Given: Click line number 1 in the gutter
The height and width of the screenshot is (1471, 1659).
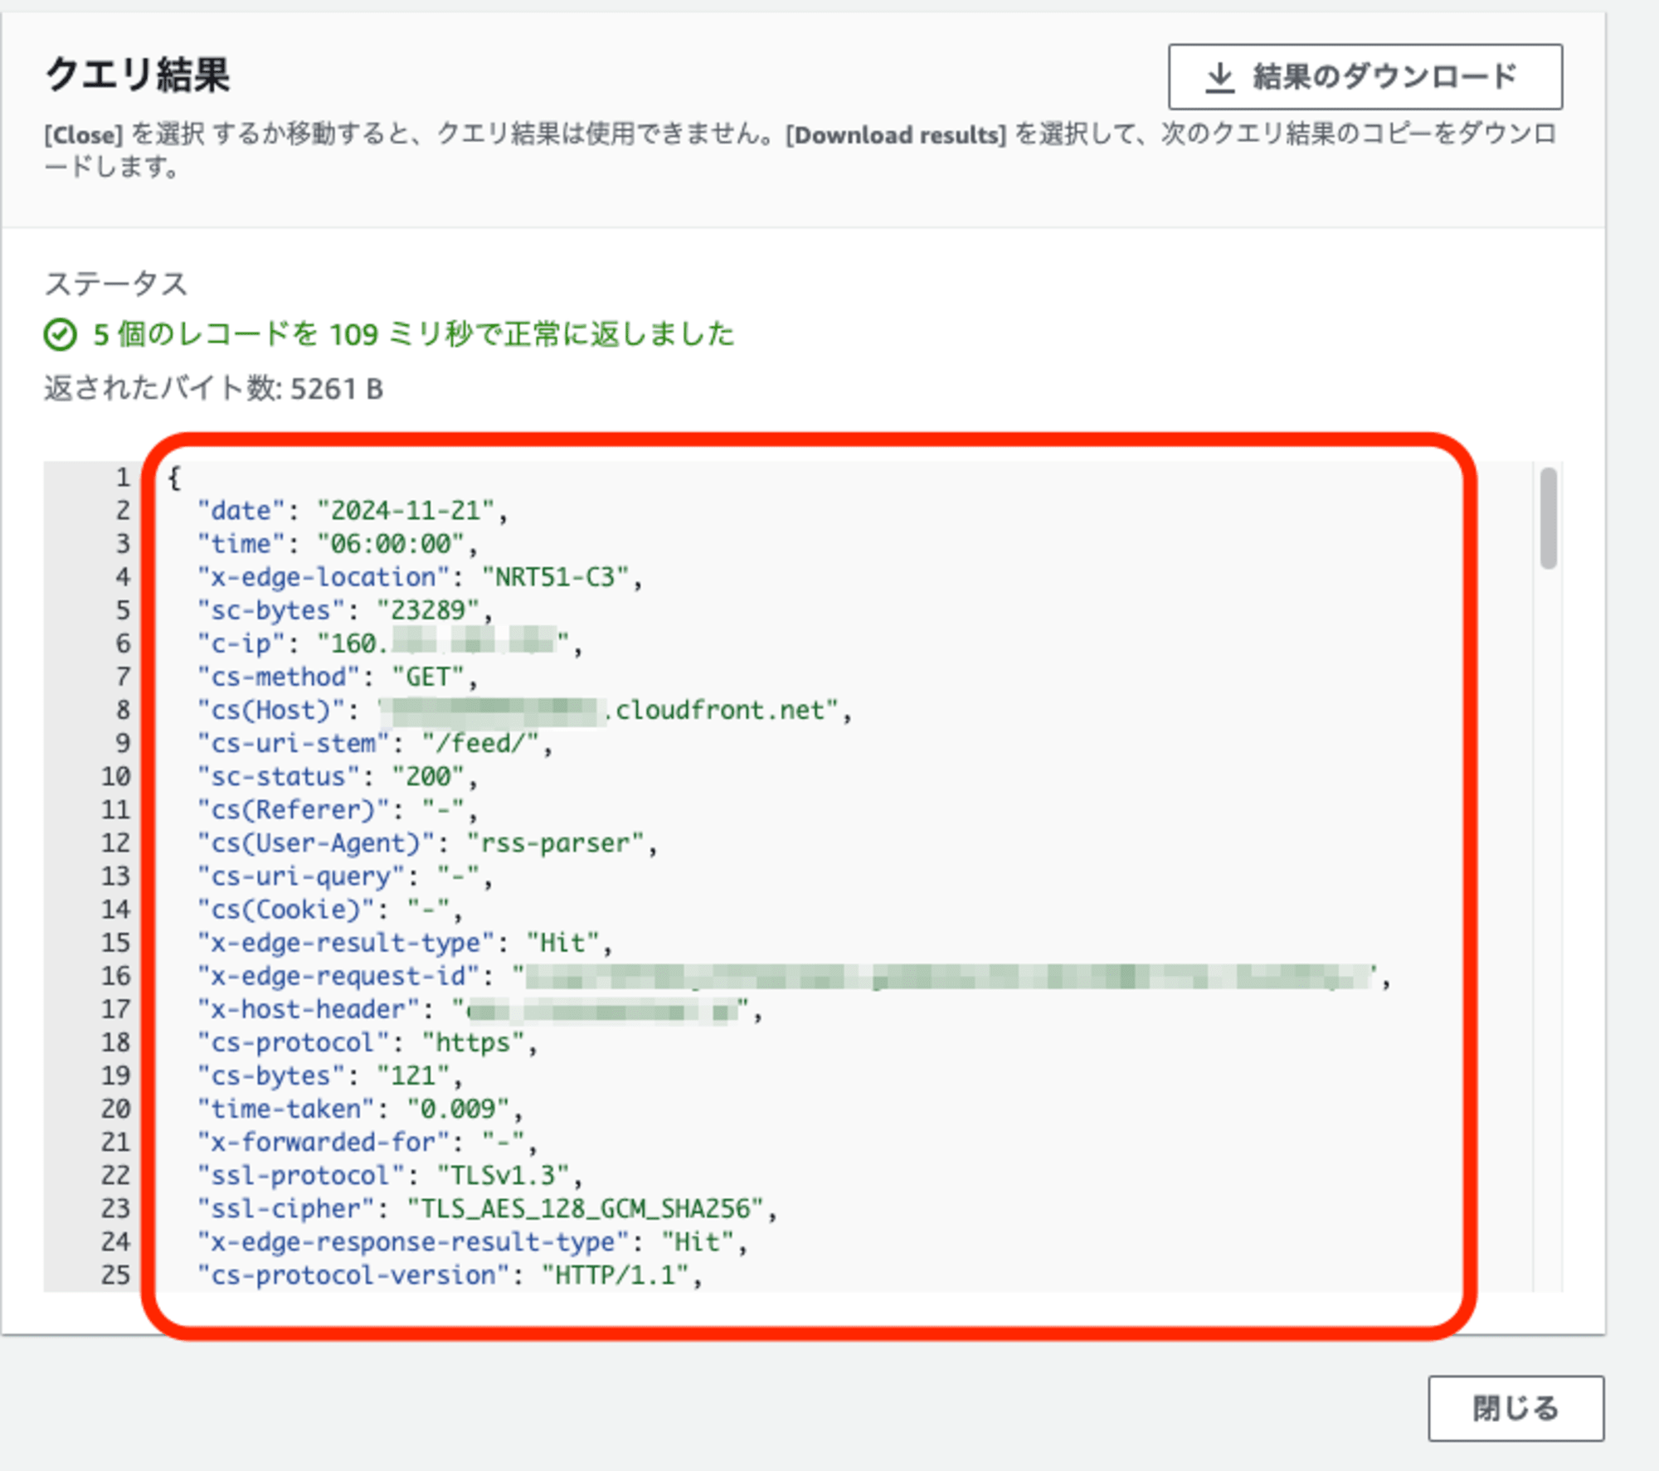Looking at the screenshot, I should (x=123, y=478).
